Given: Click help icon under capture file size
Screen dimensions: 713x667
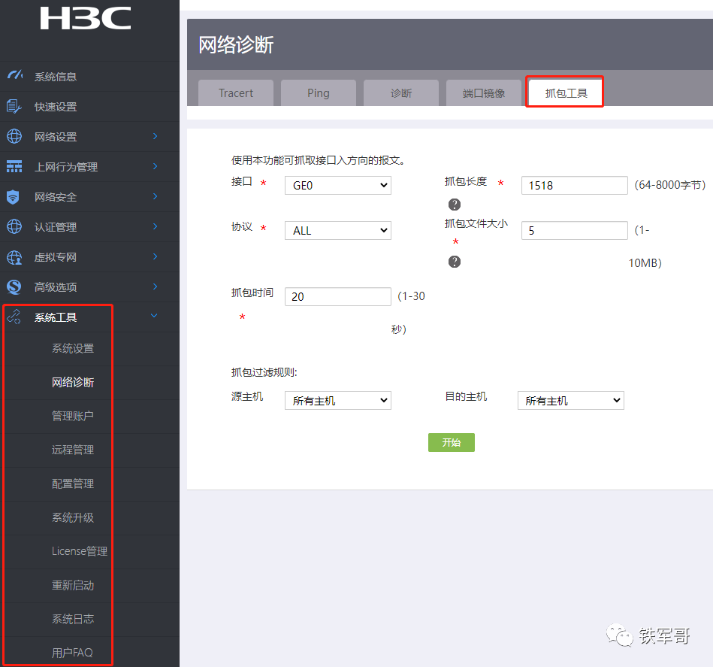Looking at the screenshot, I should tap(454, 262).
